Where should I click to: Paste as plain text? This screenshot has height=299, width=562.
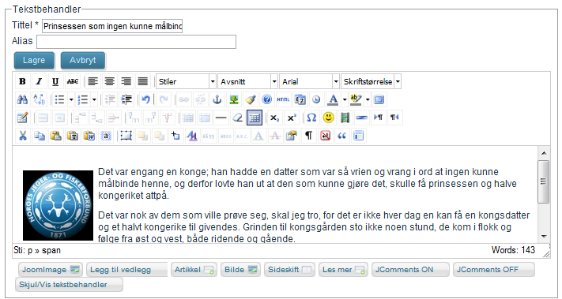pyautogui.click(x=73, y=136)
